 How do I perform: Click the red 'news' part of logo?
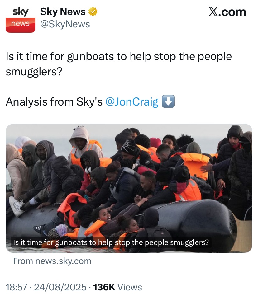point(21,25)
